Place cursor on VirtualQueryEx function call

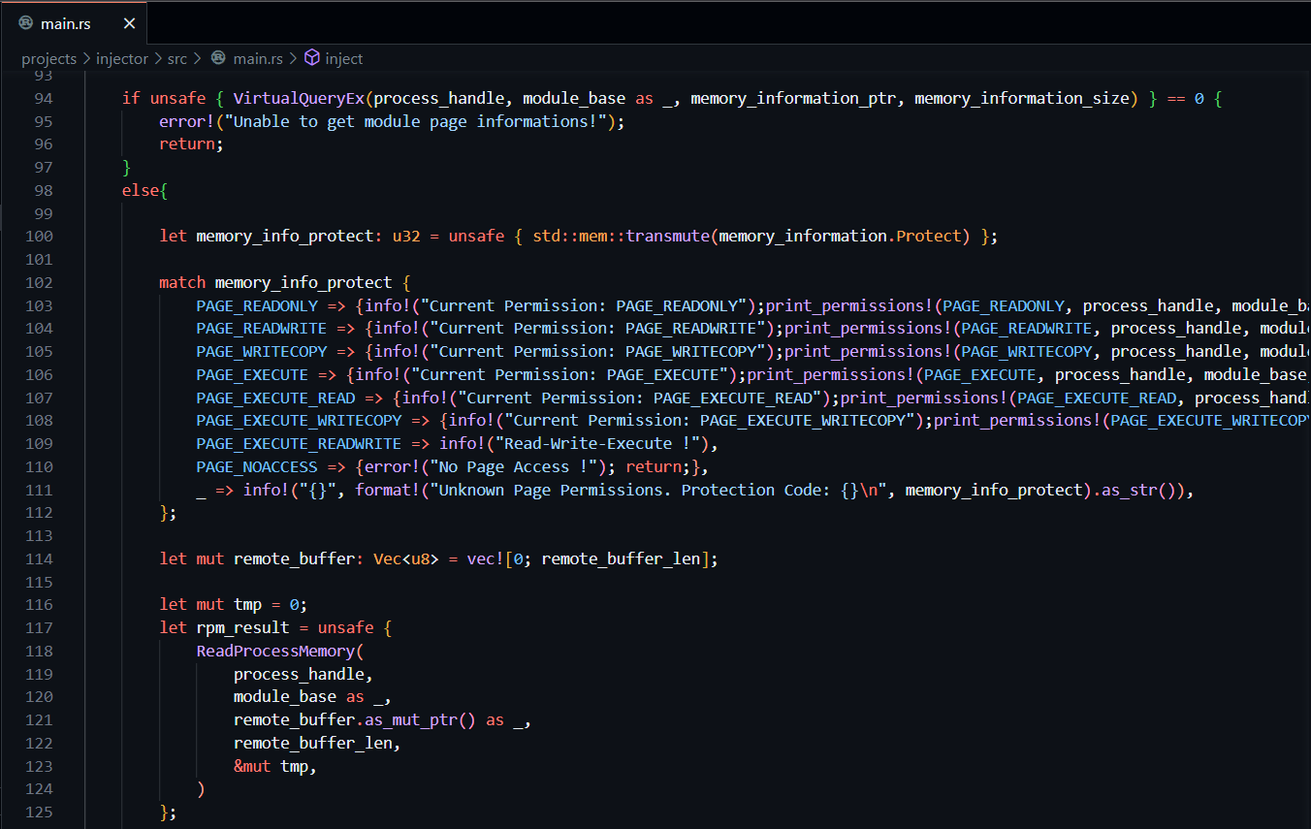click(299, 98)
